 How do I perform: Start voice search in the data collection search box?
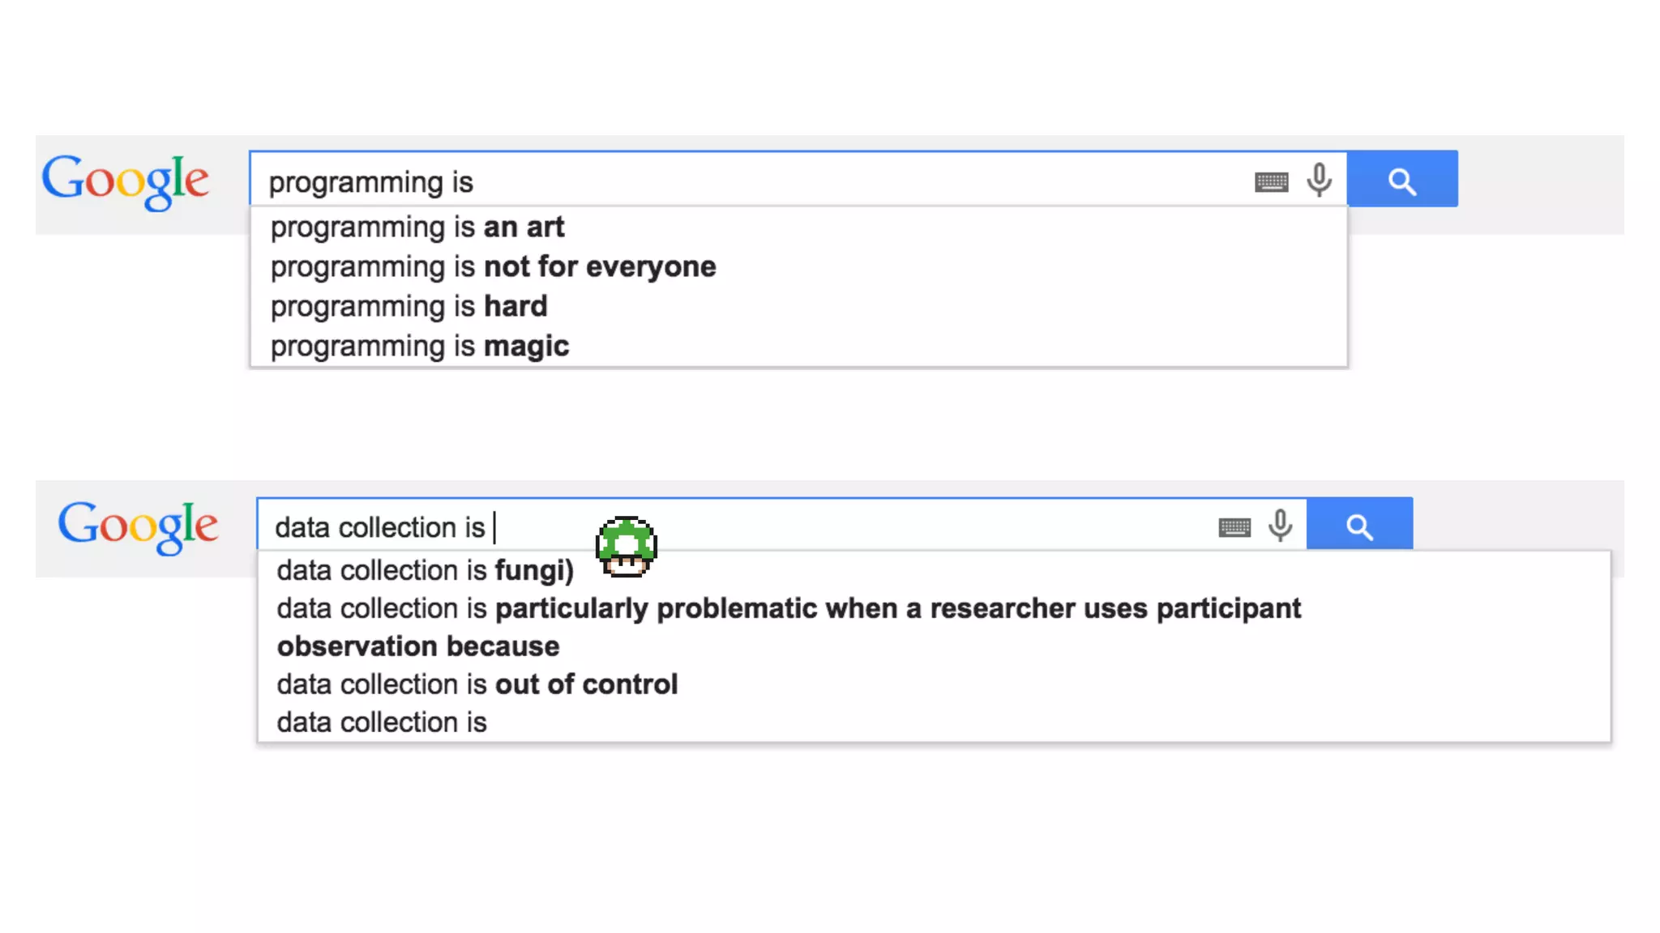[1281, 526]
